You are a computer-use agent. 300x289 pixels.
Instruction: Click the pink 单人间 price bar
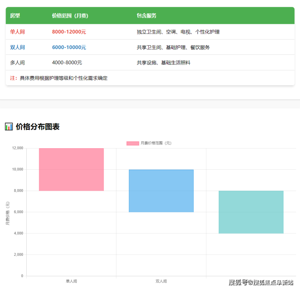71,169
